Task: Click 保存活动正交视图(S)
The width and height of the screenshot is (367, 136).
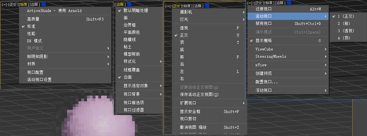Action: coord(209,94)
